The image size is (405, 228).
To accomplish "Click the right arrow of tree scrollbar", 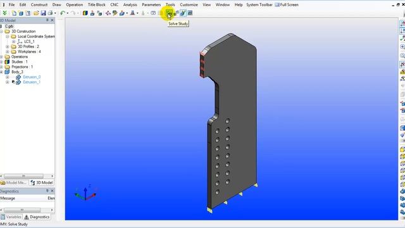I will tap(52, 176).
